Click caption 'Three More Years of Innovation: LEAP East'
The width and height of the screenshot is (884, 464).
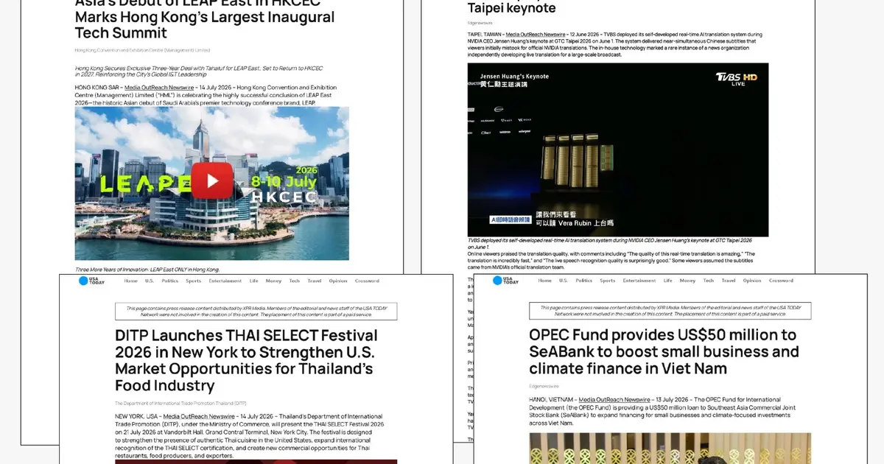[x=147, y=270]
